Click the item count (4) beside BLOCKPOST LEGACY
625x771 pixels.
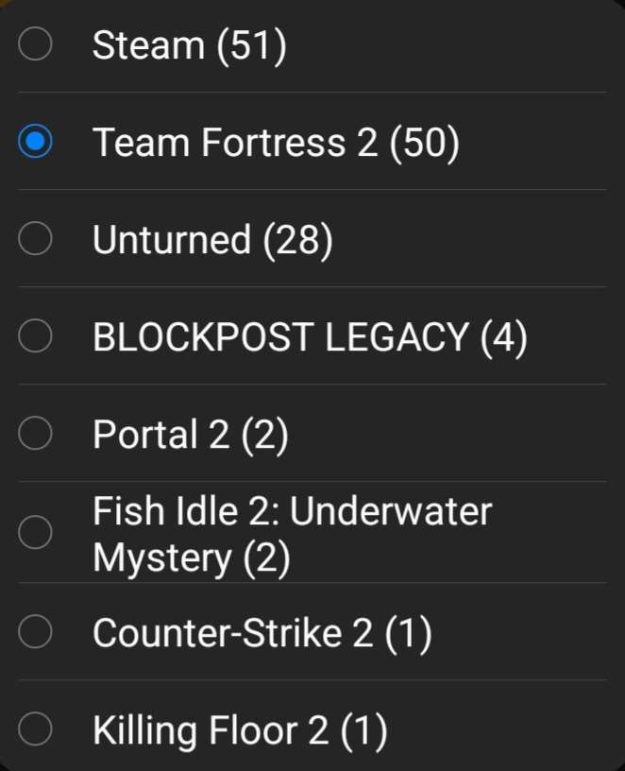(503, 337)
